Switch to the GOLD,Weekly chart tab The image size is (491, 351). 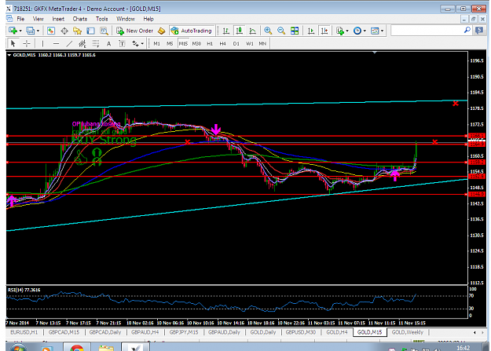408,332
